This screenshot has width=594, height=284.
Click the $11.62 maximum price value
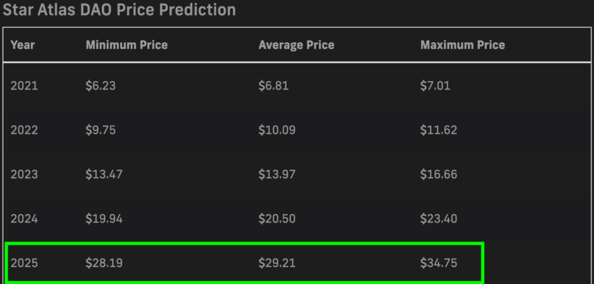pos(439,130)
